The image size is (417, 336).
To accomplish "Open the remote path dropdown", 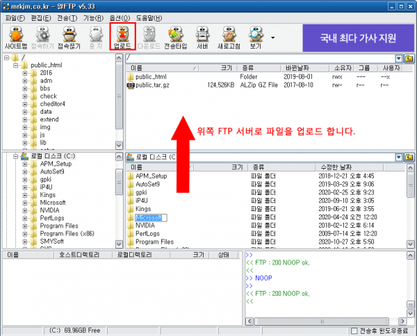I will 398,58.
